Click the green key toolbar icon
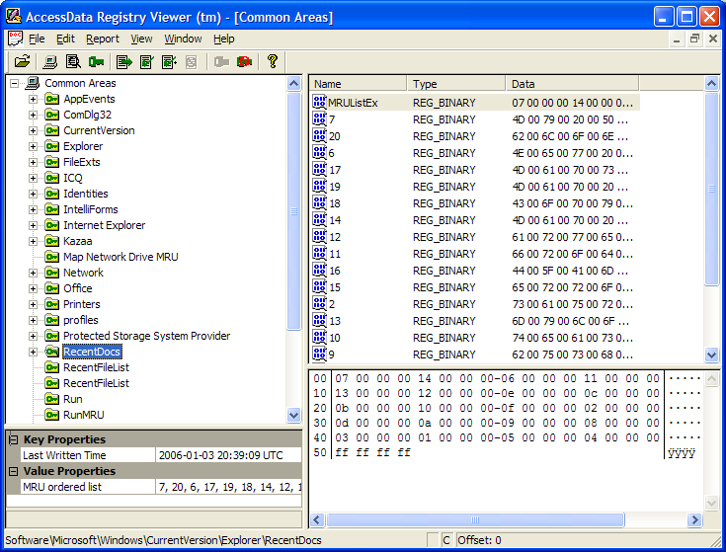The image size is (726, 552). [x=97, y=61]
